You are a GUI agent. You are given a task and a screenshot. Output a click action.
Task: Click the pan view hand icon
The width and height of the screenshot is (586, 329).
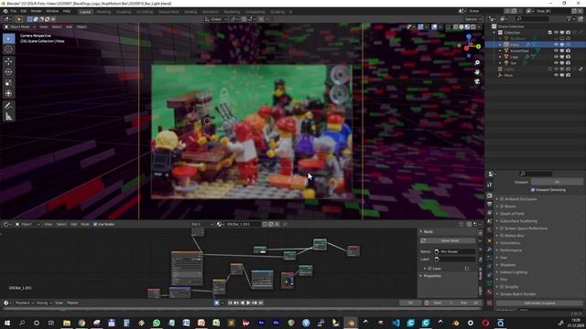click(x=477, y=71)
